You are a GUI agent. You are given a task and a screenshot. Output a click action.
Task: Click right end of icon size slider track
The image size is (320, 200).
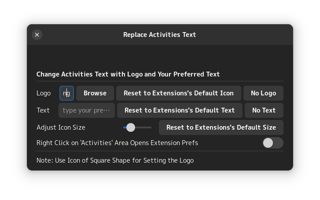tap(150, 127)
